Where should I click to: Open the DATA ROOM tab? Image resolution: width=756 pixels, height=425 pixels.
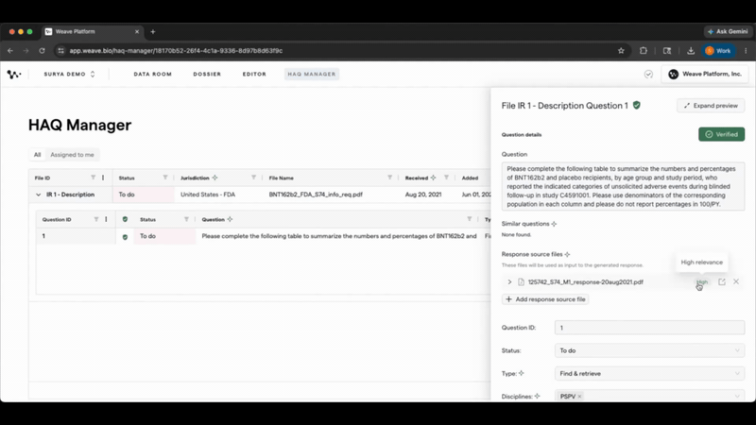pos(153,75)
